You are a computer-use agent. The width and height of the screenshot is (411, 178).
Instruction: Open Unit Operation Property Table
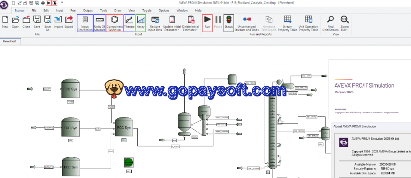point(309,23)
